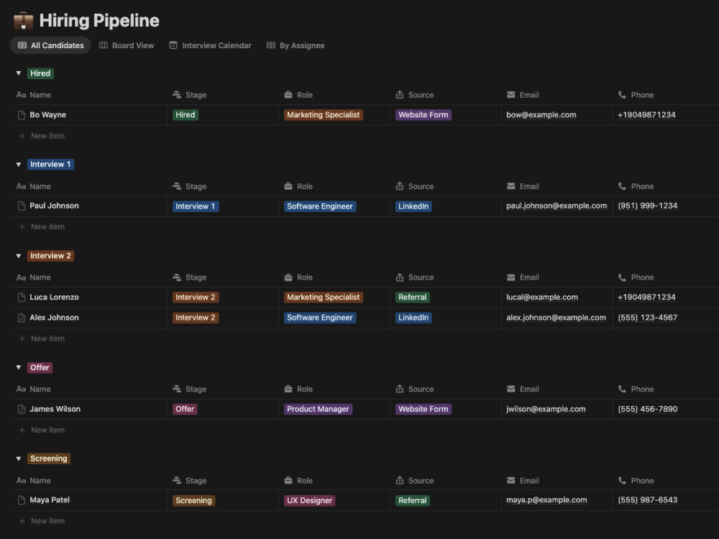This screenshot has width=719, height=539.
Task: Click Stage icon in Interview 1 header
Action: (x=177, y=186)
